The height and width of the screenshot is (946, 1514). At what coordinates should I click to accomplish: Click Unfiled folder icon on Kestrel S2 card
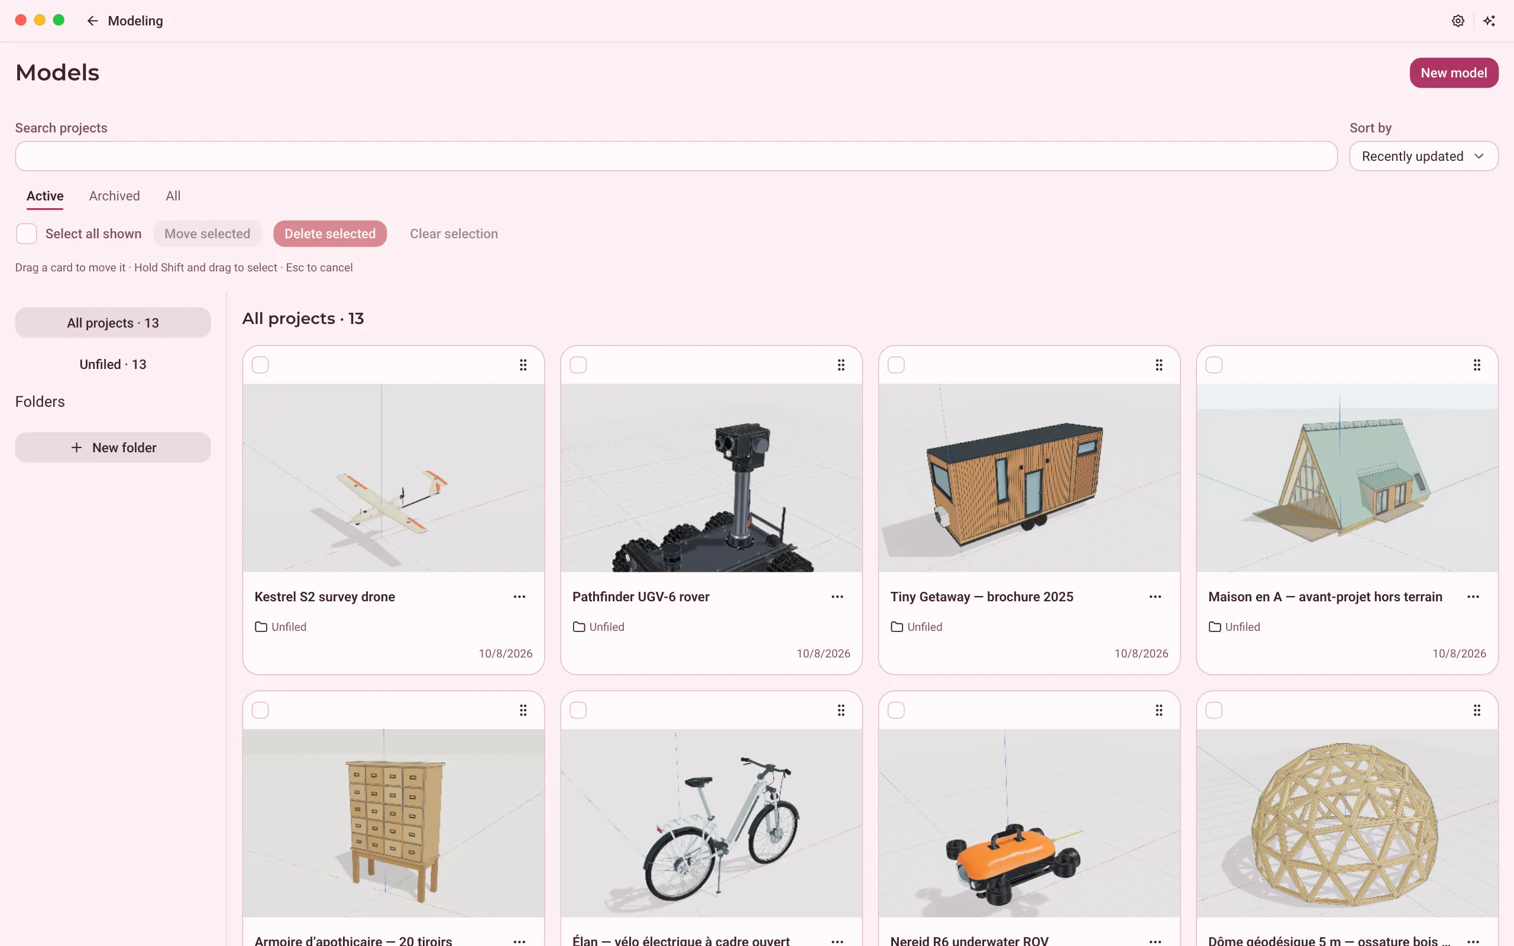tap(261, 627)
